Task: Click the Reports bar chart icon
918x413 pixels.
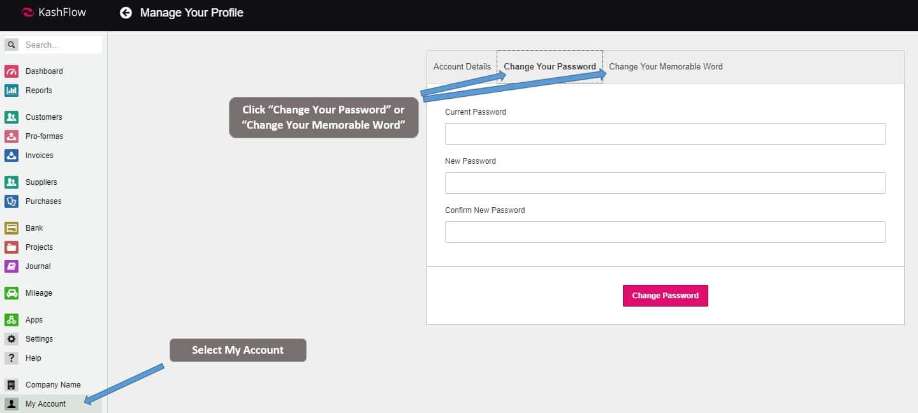Action: point(11,91)
